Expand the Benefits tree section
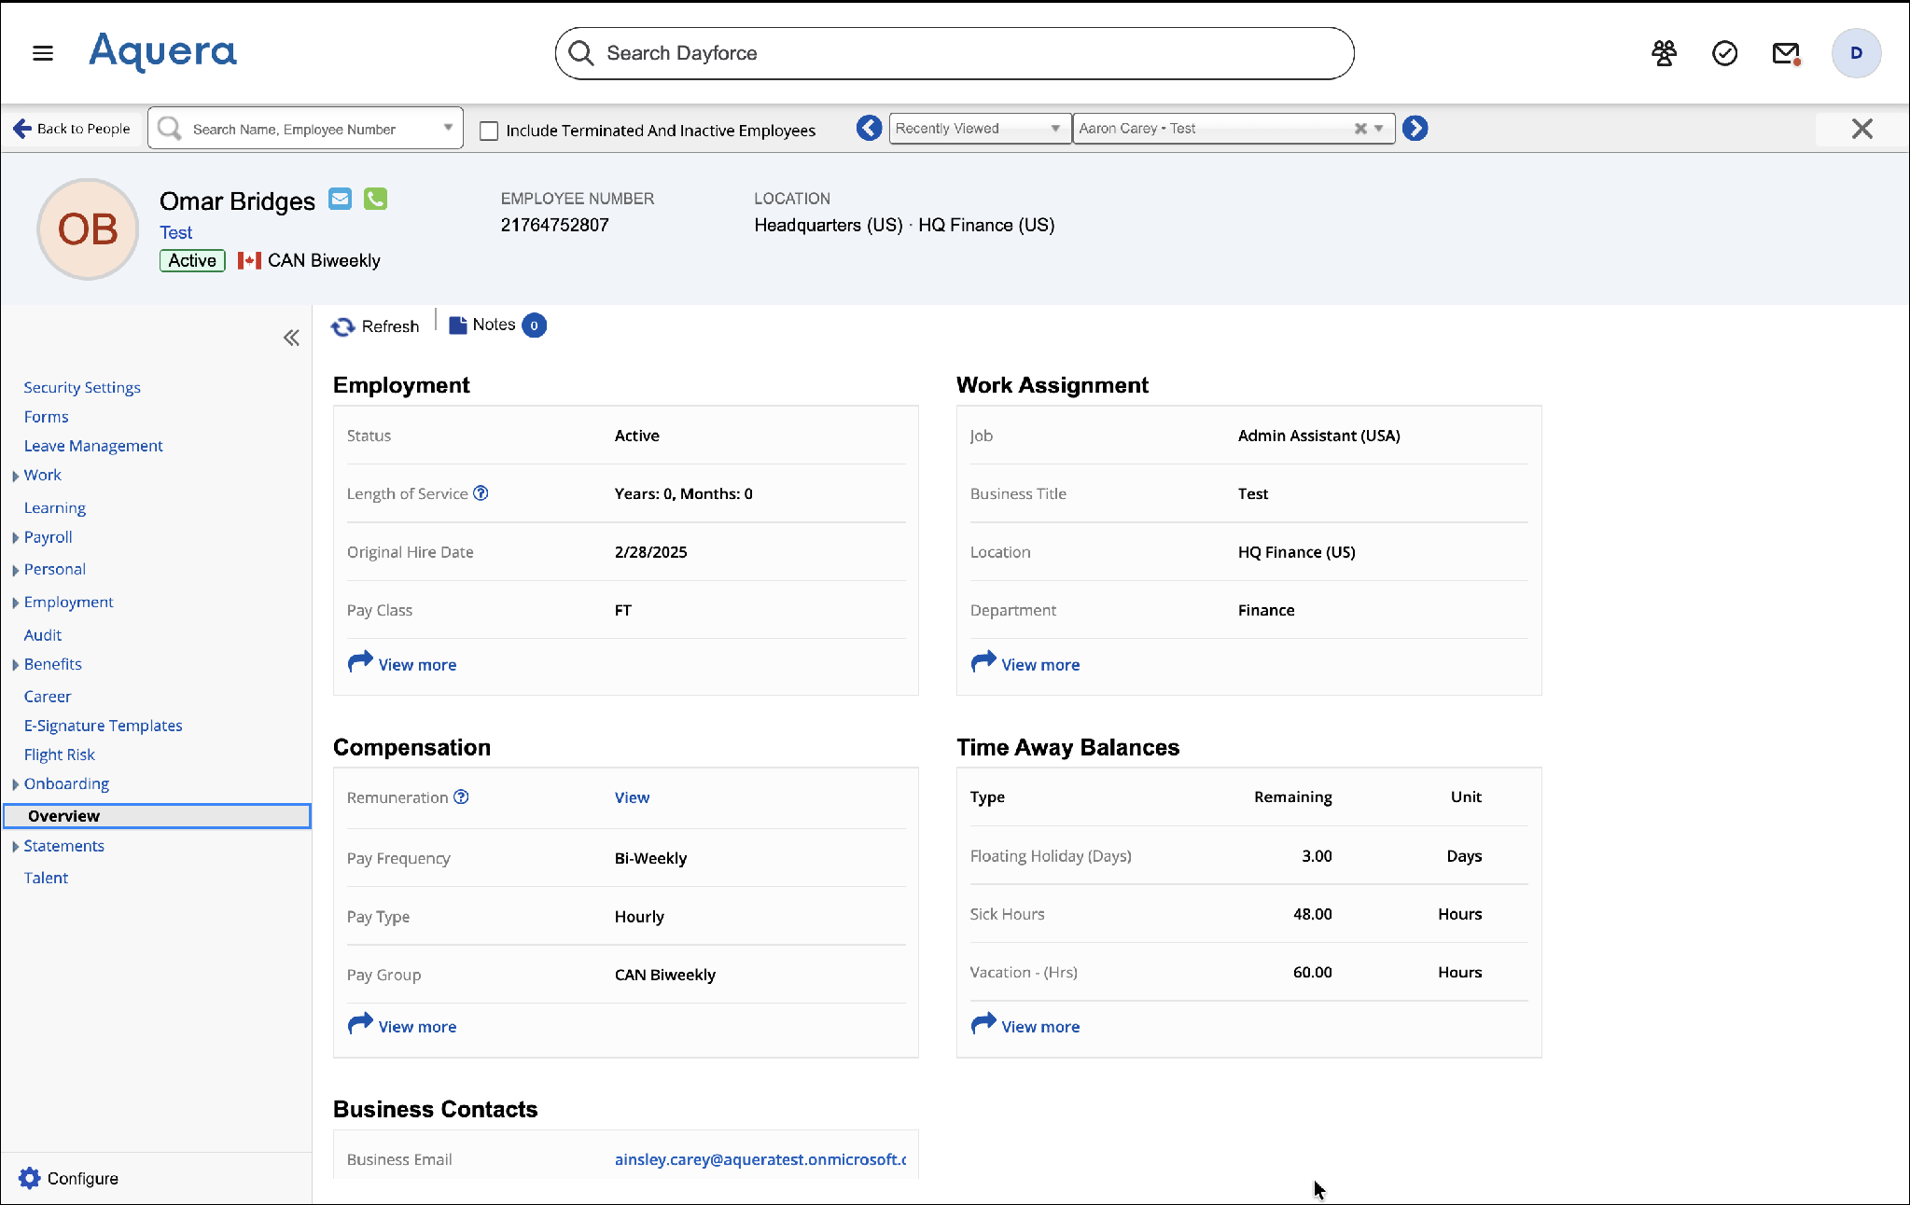Image resolution: width=1910 pixels, height=1205 pixels. [15, 665]
